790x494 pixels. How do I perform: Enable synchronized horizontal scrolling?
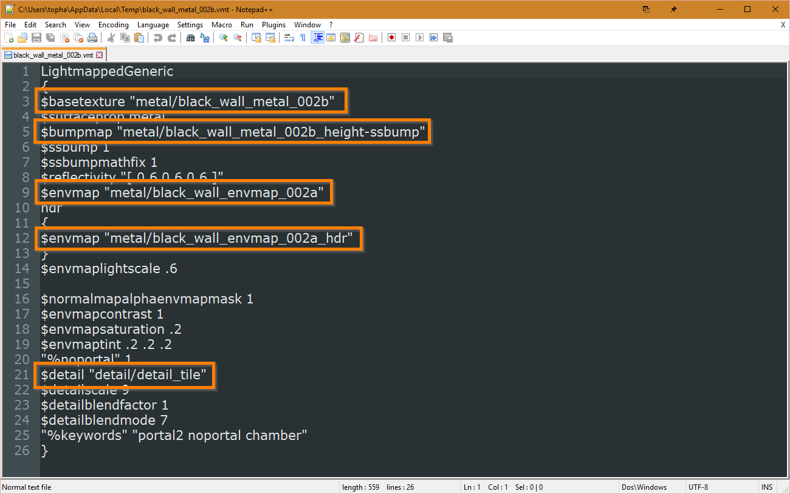pyautogui.click(x=270, y=38)
